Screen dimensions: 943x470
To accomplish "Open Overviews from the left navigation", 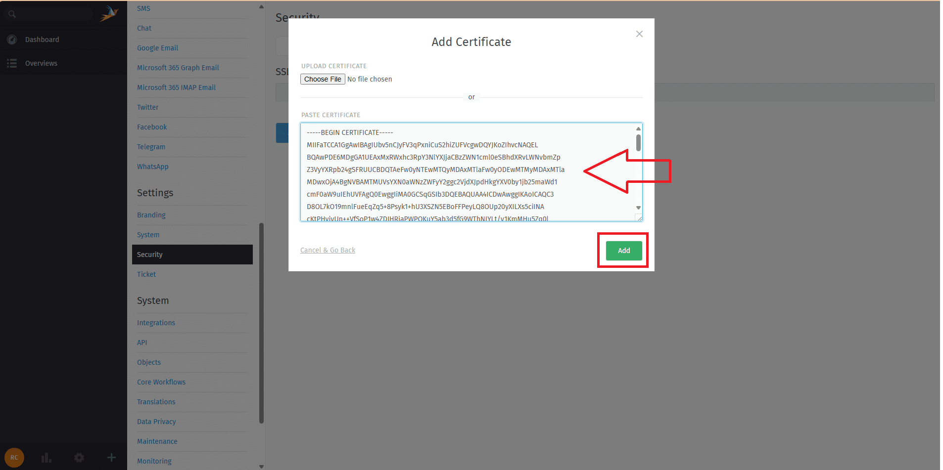I will point(41,63).
